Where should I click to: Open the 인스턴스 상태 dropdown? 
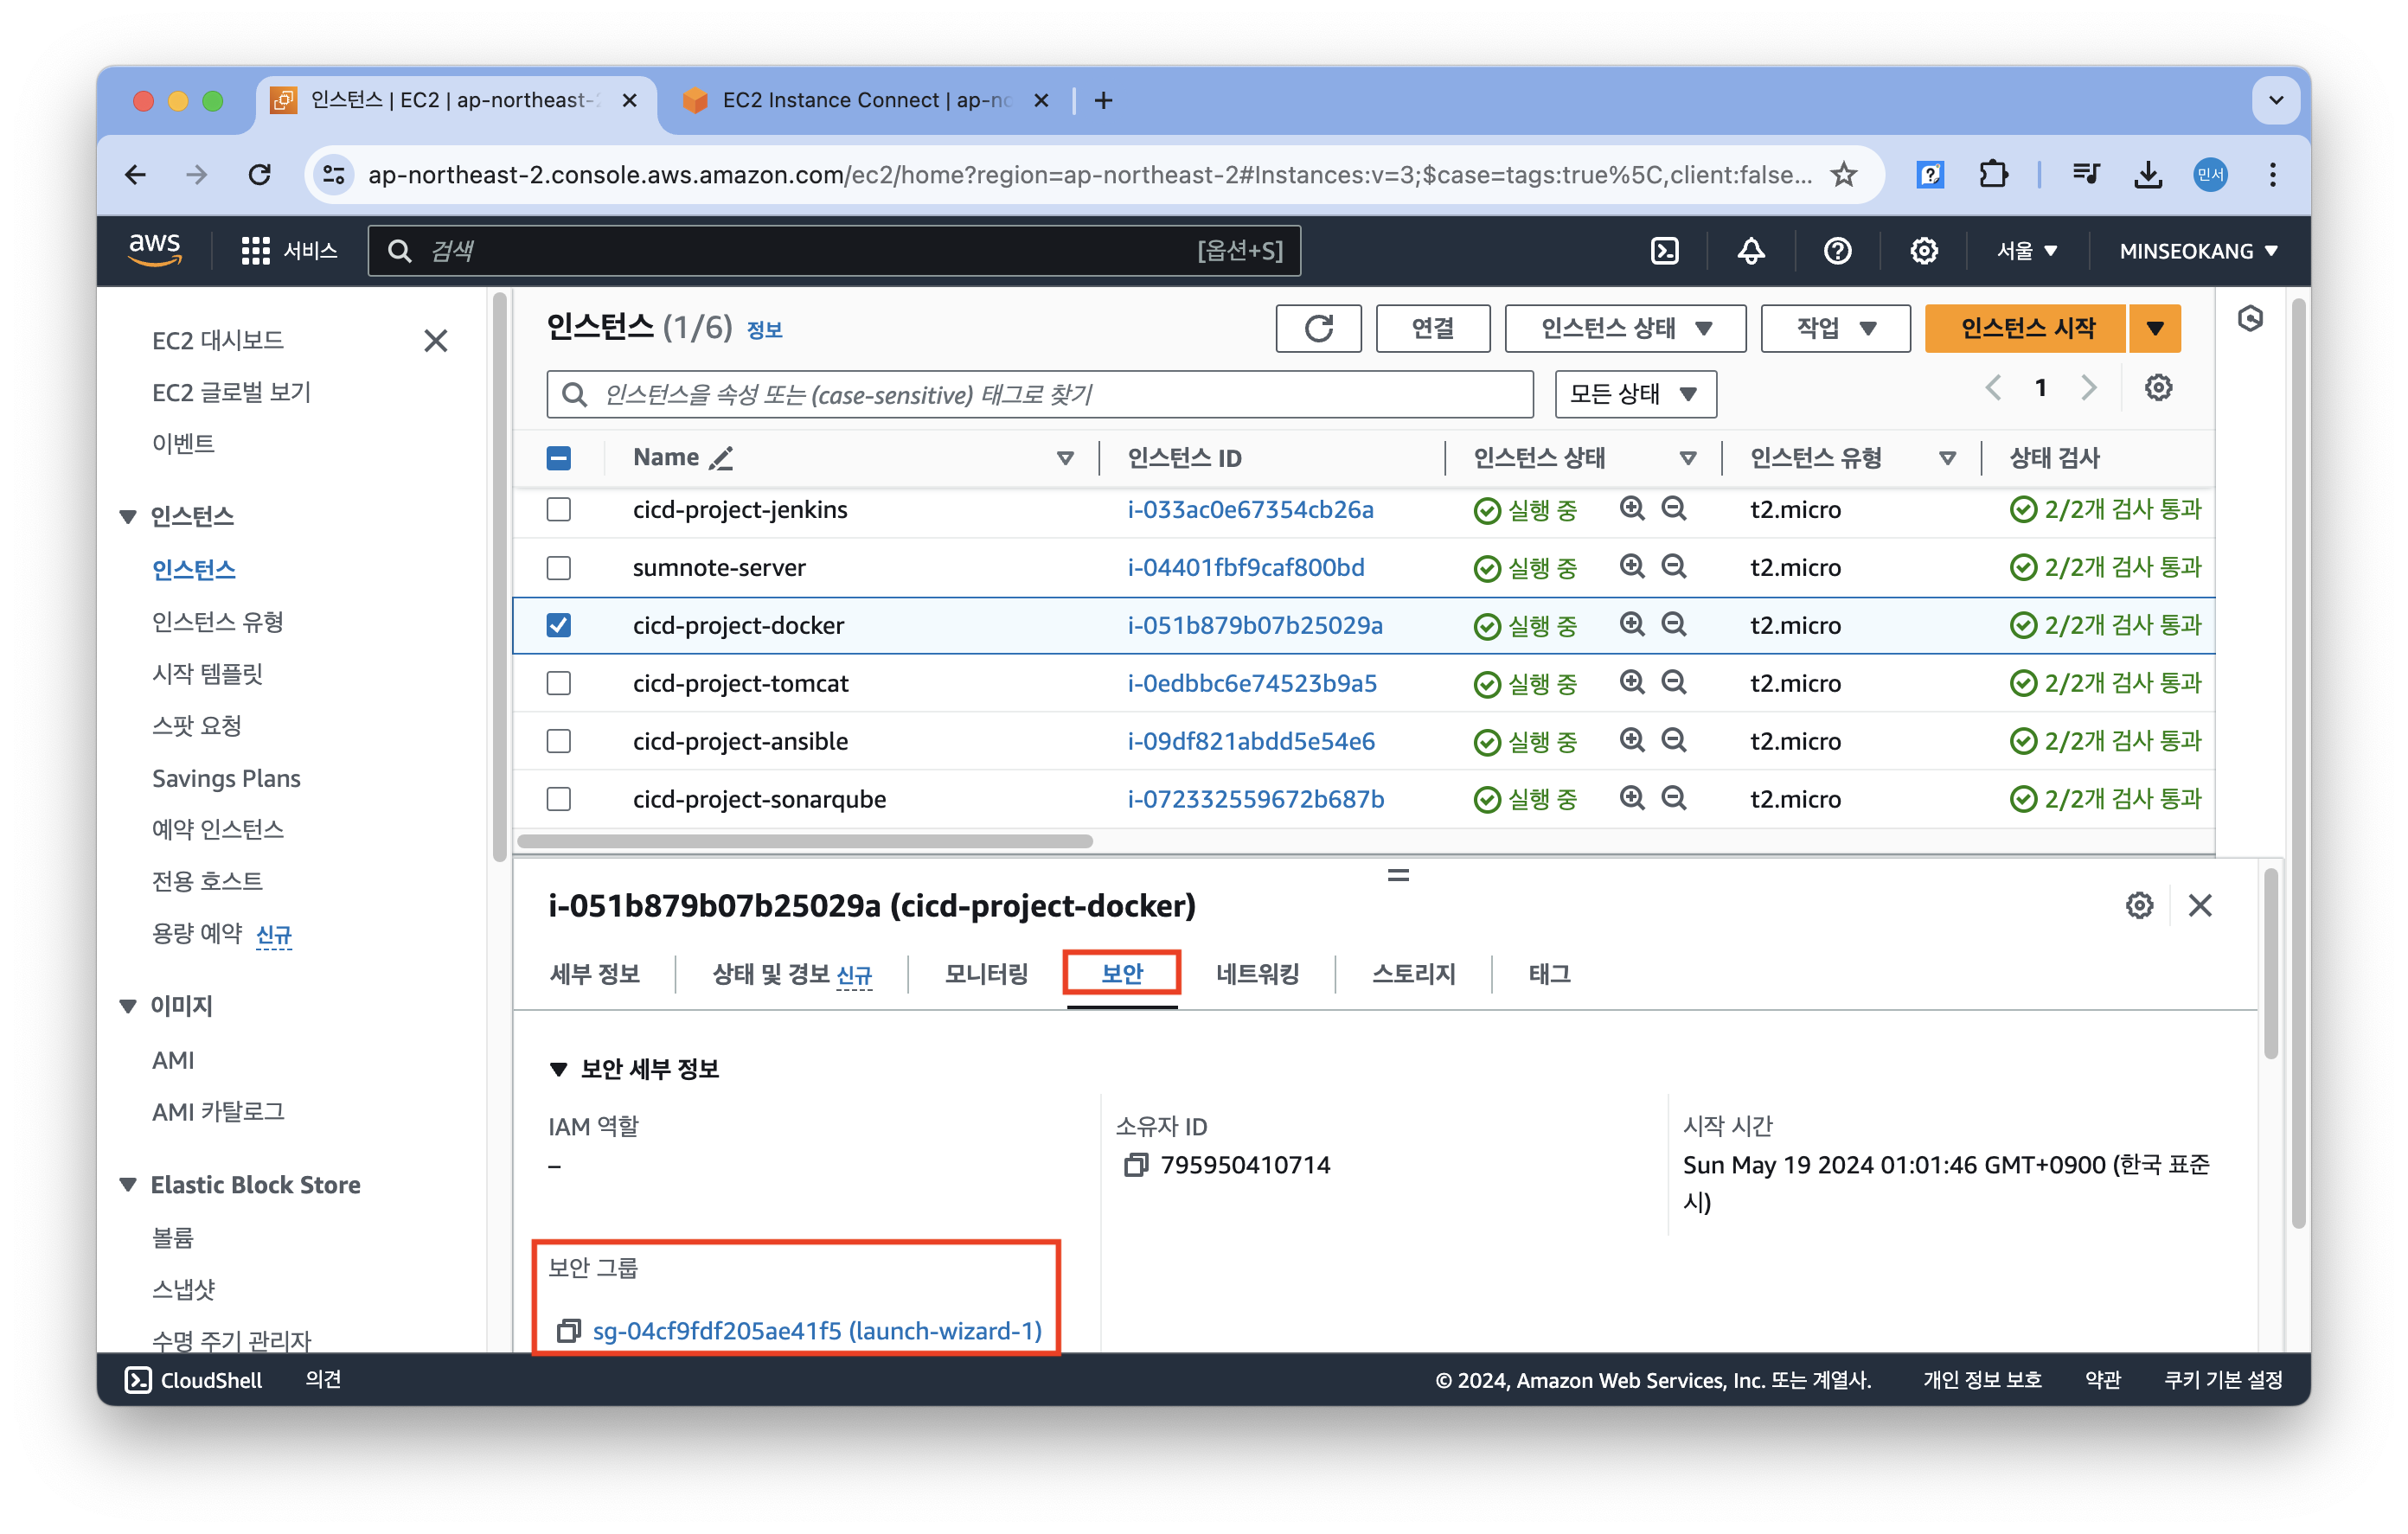pyautogui.click(x=1625, y=329)
